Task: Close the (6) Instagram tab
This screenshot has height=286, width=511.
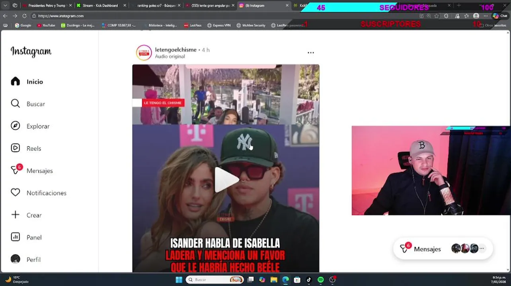Action: (287, 6)
